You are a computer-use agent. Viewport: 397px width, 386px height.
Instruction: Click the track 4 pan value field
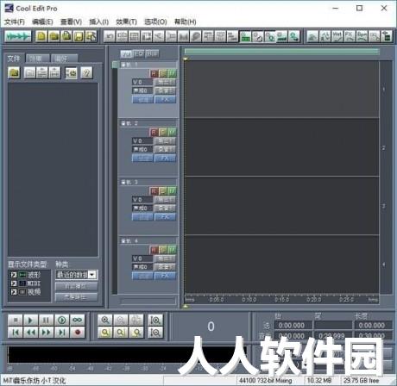pyautogui.click(x=142, y=267)
